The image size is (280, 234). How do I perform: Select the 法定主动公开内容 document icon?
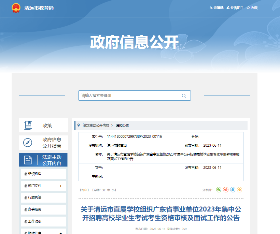pos(28,160)
